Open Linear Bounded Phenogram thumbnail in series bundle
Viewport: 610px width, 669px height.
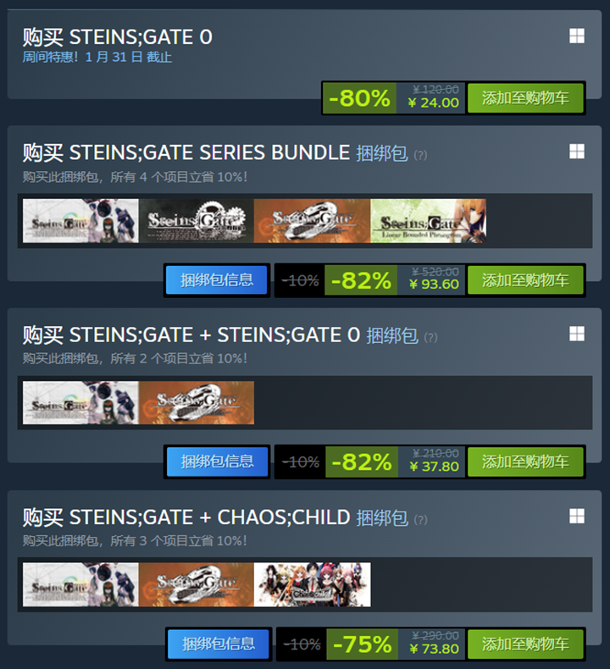(x=428, y=221)
